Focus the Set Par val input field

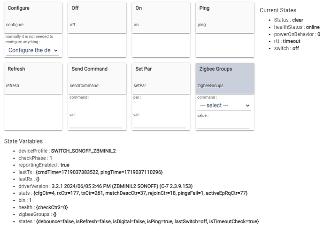pos(160,124)
